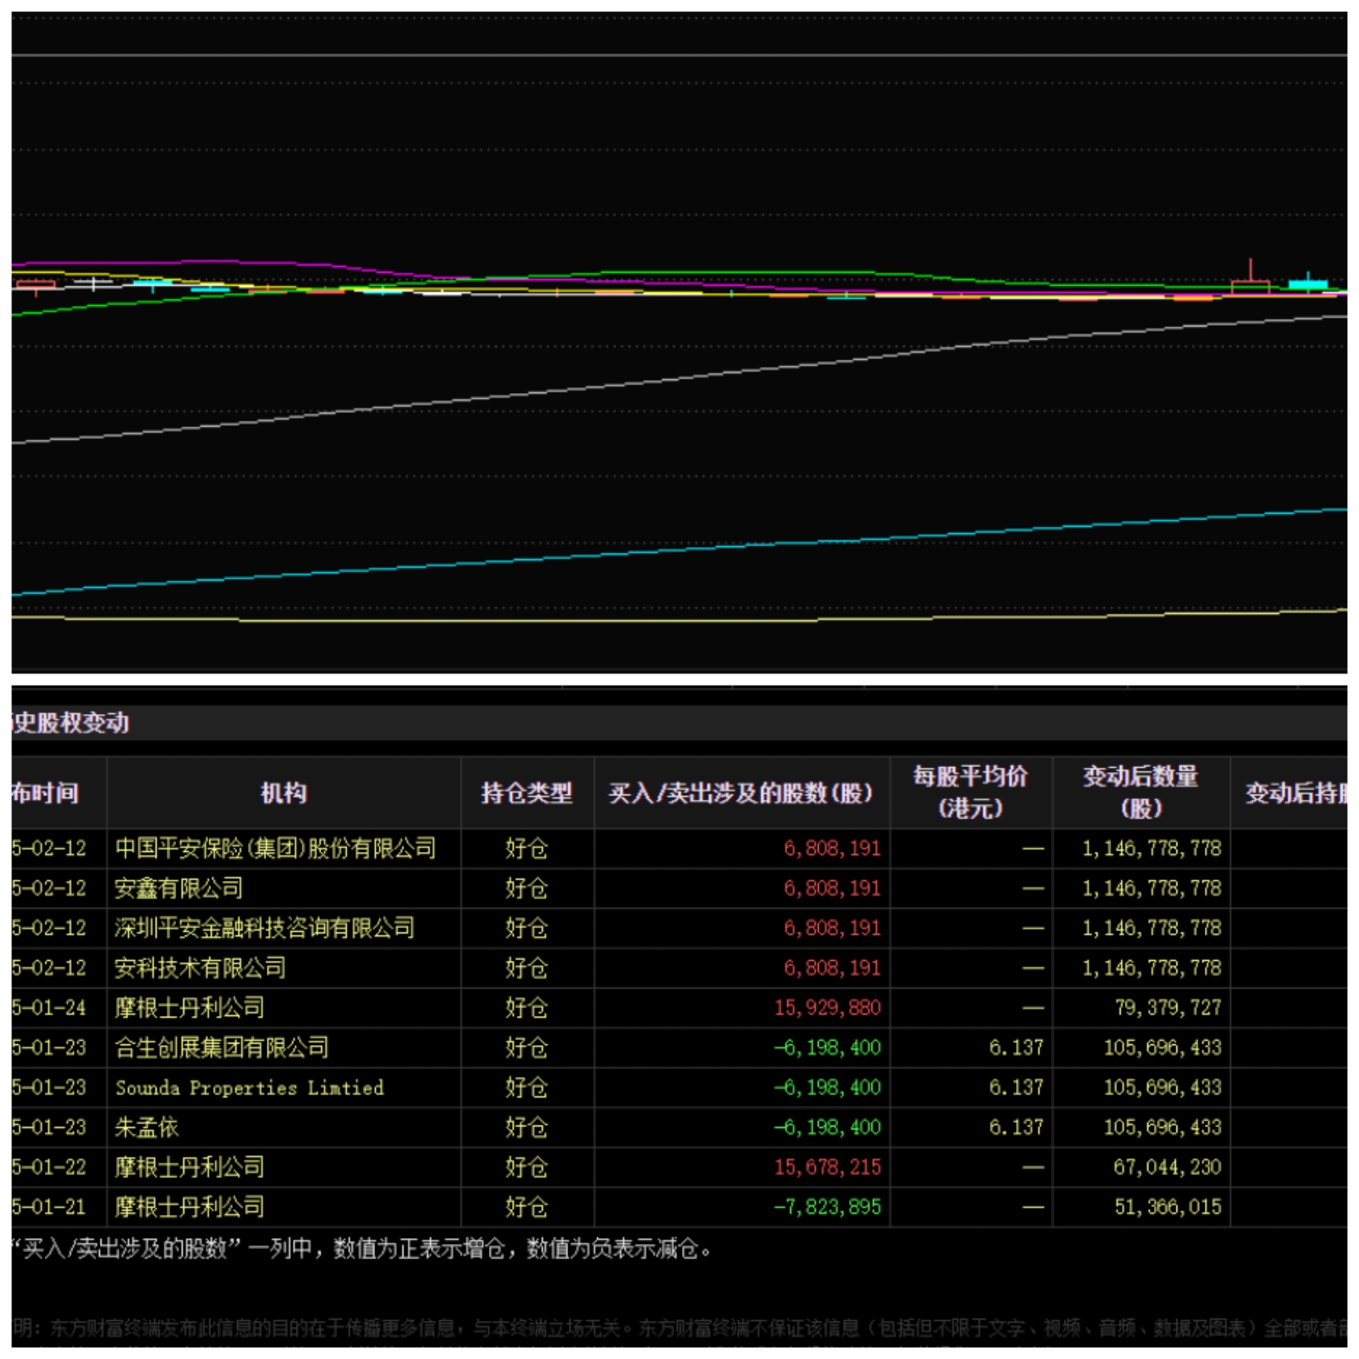Click the 机构 column header
The image size is (1359, 1359).
(284, 793)
